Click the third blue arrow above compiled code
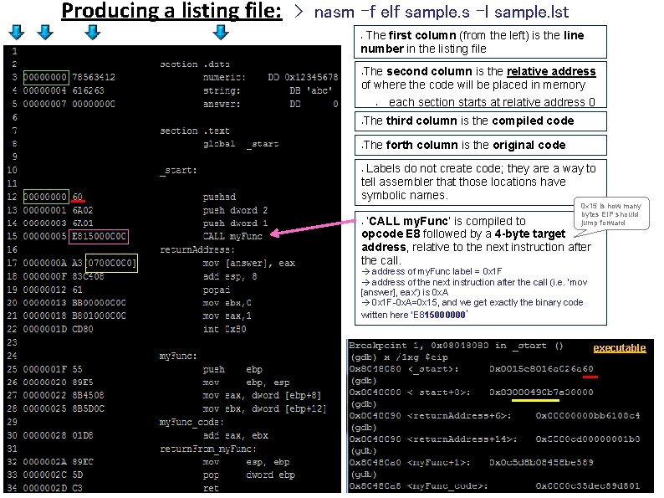The width and height of the screenshot is (664, 498). 93,32
